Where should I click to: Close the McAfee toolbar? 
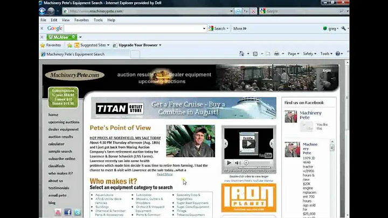coord(42,37)
